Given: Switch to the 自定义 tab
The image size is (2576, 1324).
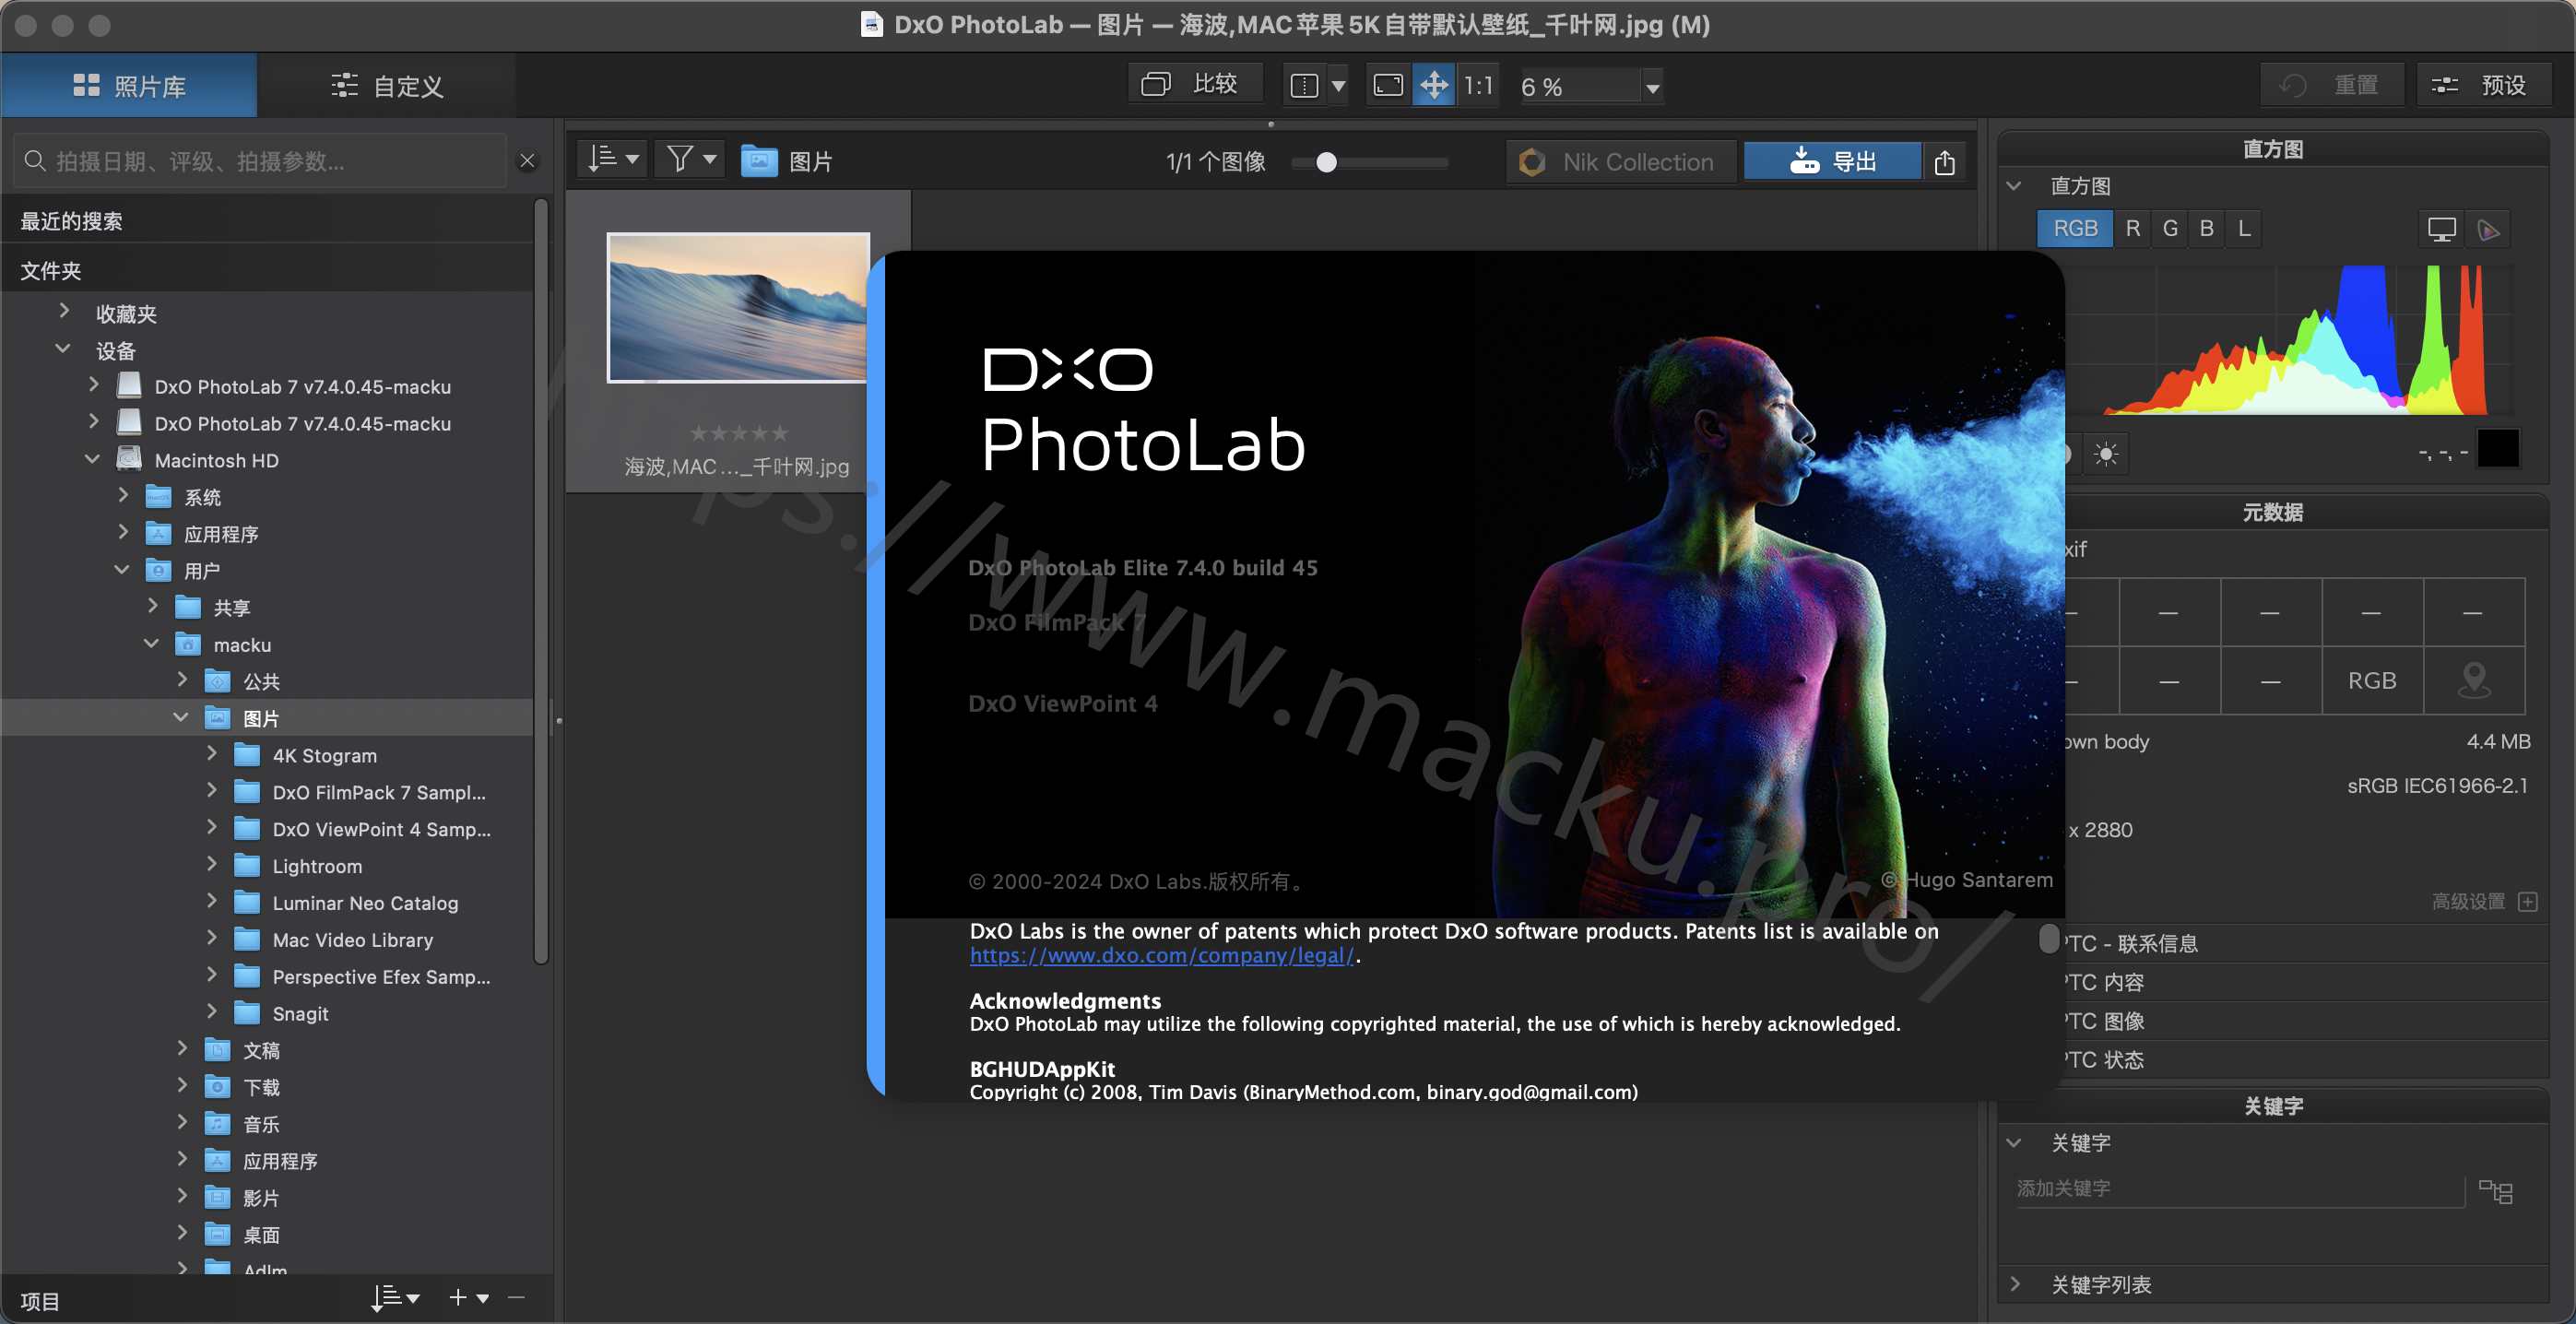Looking at the screenshot, I should tap(387, 86).
